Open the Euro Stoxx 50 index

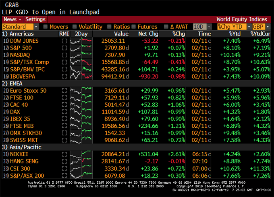coord(28,91)
